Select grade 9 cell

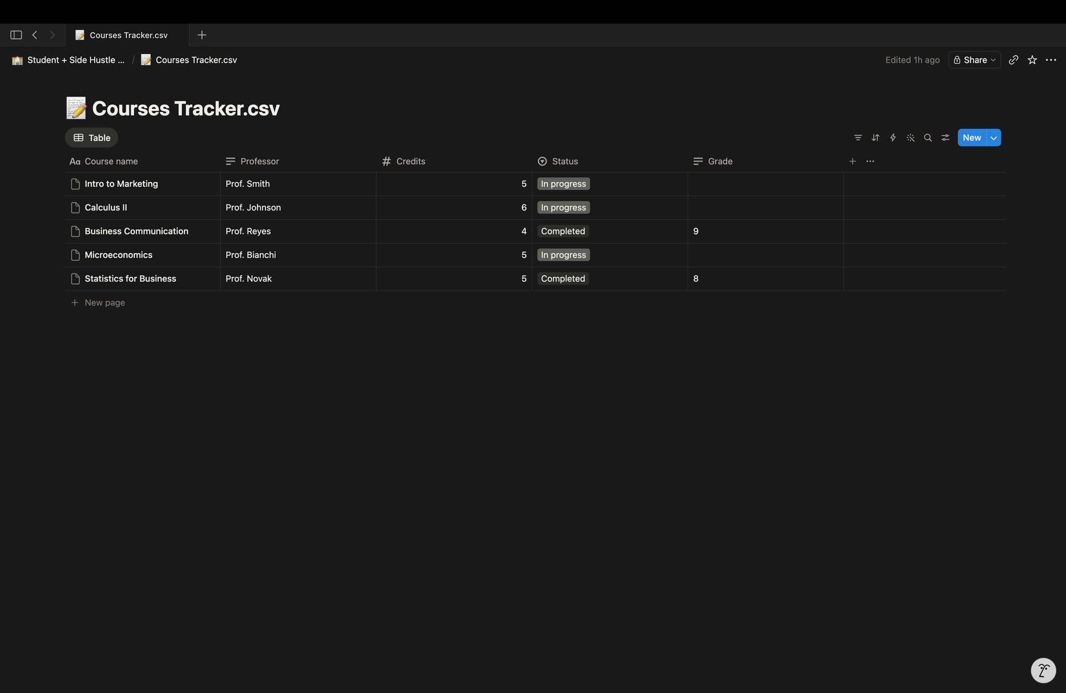click(x=765, y=231)
